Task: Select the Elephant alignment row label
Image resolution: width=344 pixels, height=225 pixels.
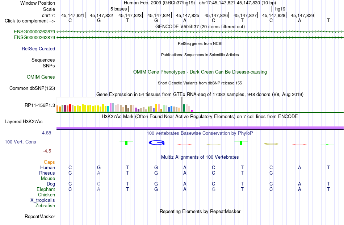Action: point(46,189)
